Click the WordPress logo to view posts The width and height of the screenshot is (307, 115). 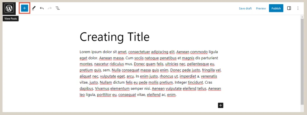click(x=9, y=8)
